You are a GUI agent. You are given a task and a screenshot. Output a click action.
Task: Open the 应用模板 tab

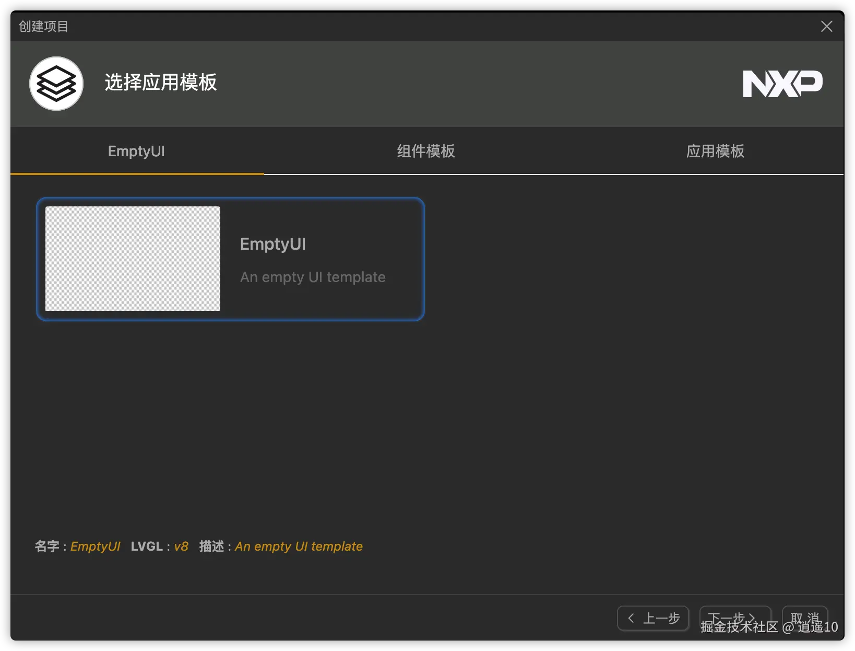tap(715, 151)
